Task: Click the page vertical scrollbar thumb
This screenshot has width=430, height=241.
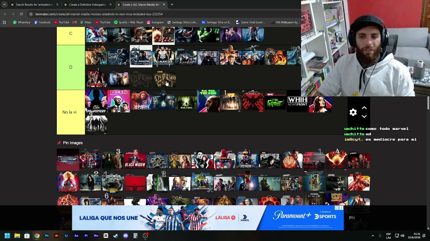Action: pos(428,103)
